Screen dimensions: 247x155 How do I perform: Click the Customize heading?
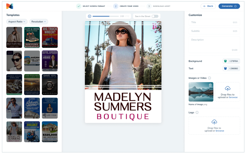pyautogui.click(x=195, y=15)
